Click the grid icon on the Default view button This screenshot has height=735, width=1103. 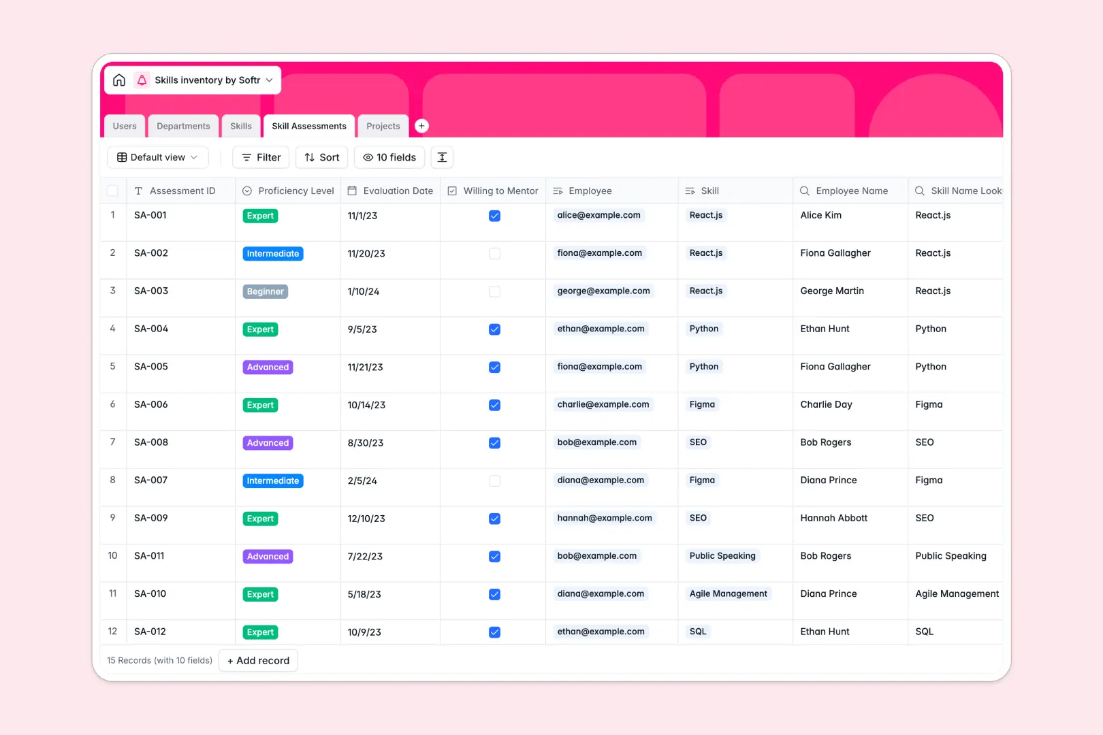coord(121,157)
